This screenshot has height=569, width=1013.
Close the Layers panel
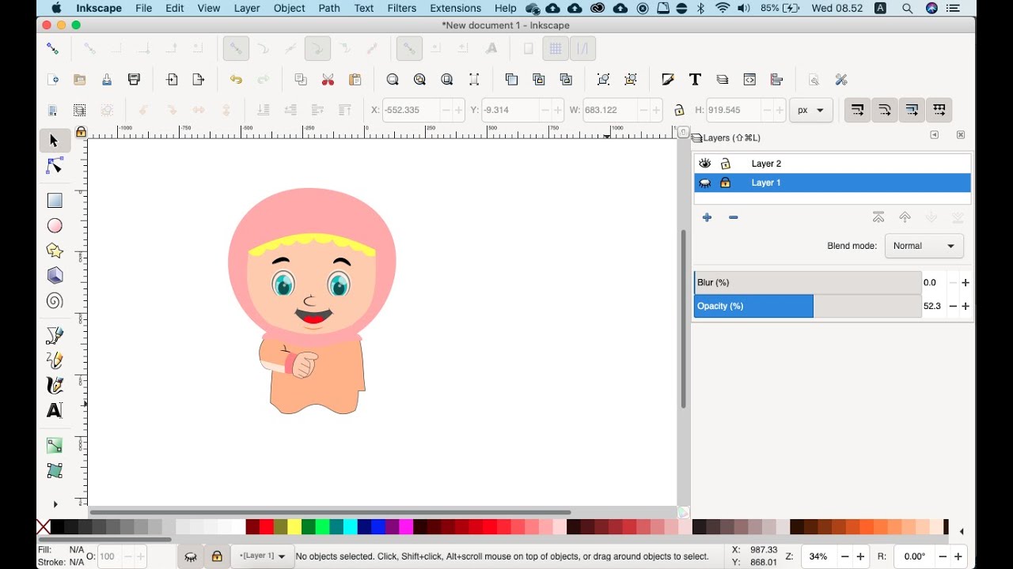click(961, 135)
